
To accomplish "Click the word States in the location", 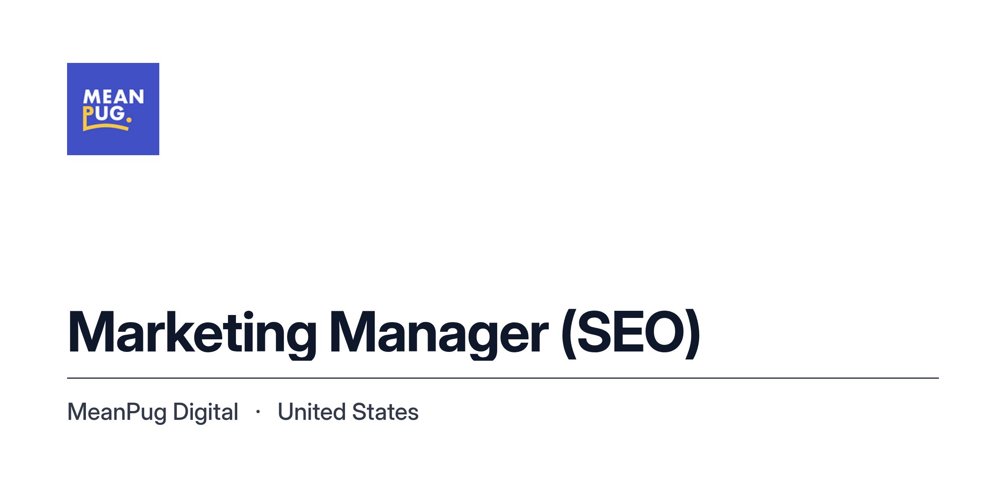I will [x=385, y=412].
